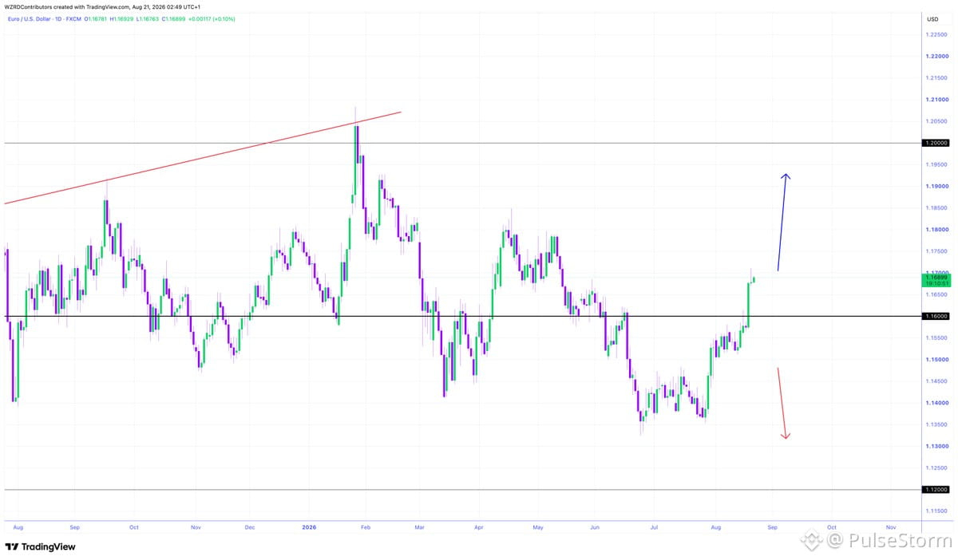
Task: Click the Apr label on time axis
Action: (479, 527)
